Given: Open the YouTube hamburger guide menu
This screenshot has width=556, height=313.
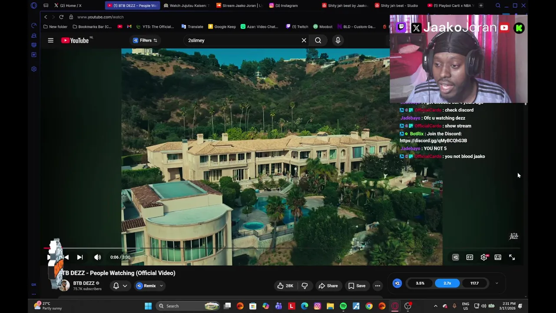Looking at the screenshot, I should (50, 40).
